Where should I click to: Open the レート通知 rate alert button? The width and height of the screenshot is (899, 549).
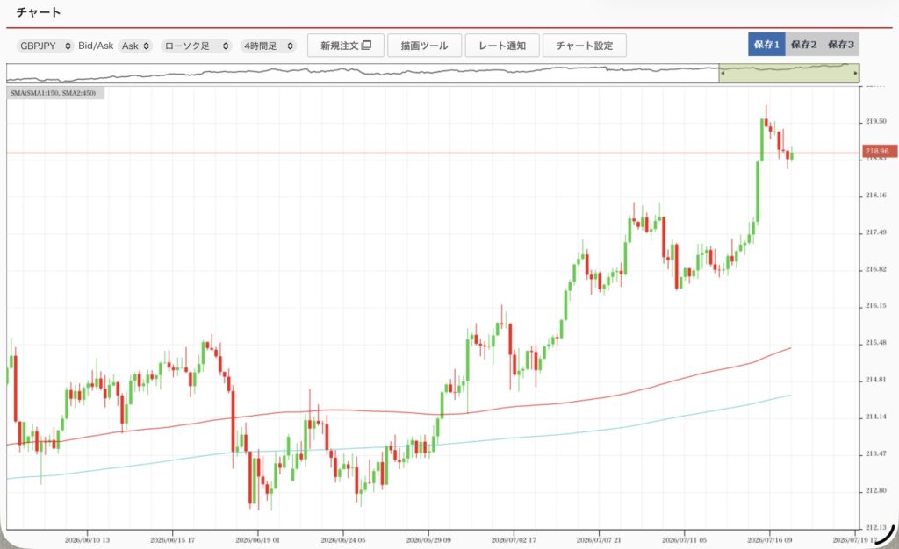tap(502, 46)
